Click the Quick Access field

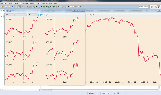[143, 7]
